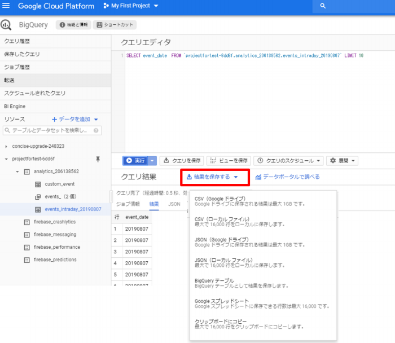Select the firebase_predictions dataset
Screen dimensions: 395x343
click(x=55, y=260)
